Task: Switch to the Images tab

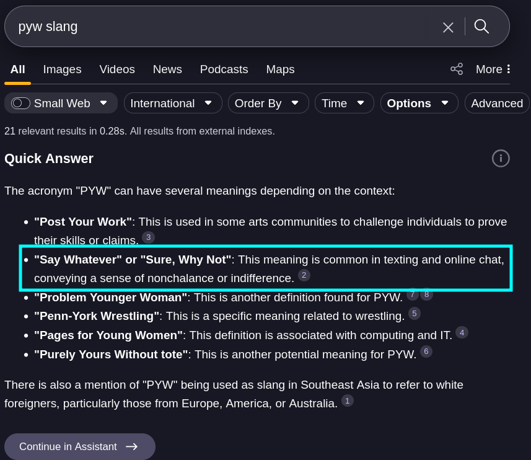Action: pos(62,69)
